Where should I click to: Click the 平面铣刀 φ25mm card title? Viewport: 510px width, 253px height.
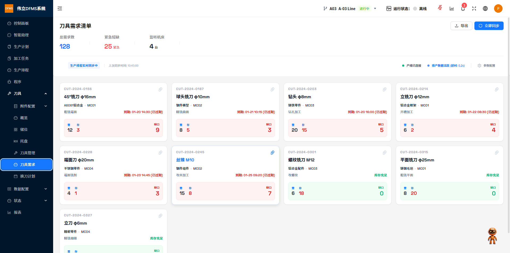coord(417,160)
